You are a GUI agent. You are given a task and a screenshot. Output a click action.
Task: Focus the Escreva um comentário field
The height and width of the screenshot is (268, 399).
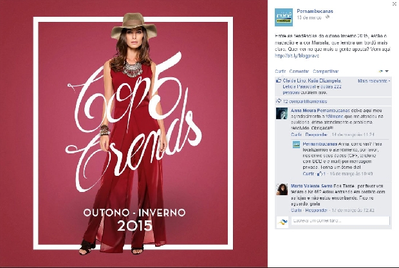tap(340, 220)
